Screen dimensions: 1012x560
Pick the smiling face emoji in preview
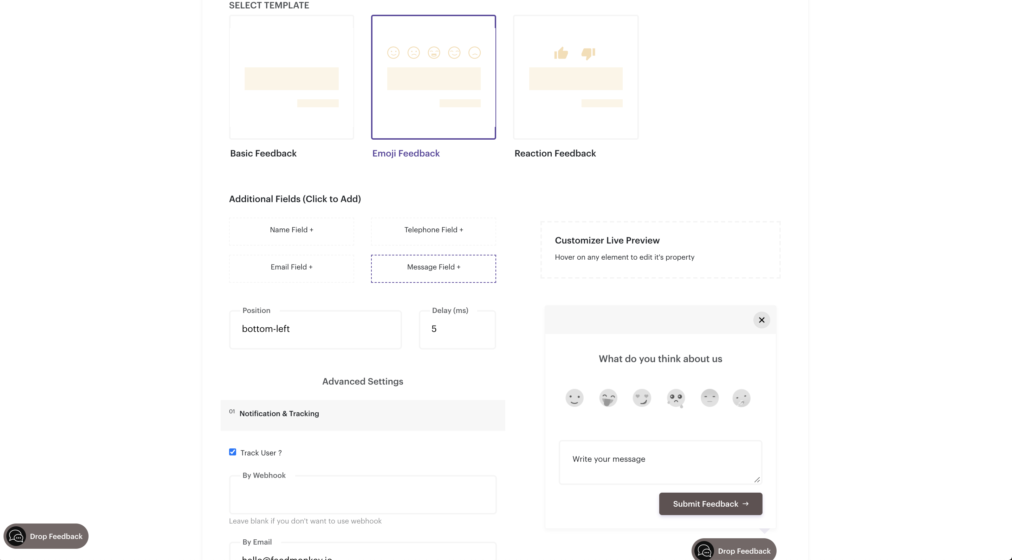(575, 398)
